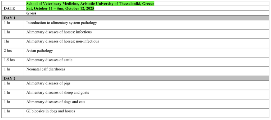Image resolution: width=271 pixels, height=120 pixels.
Task: Select the Avian pathology entry
Action: [40, 51]
